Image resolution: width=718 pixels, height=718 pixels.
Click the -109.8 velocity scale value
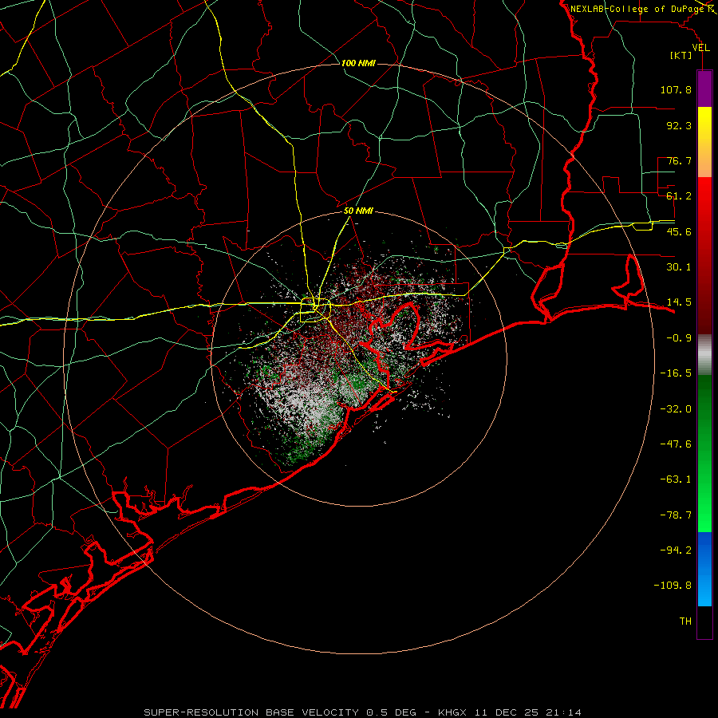tap(673, 586)
